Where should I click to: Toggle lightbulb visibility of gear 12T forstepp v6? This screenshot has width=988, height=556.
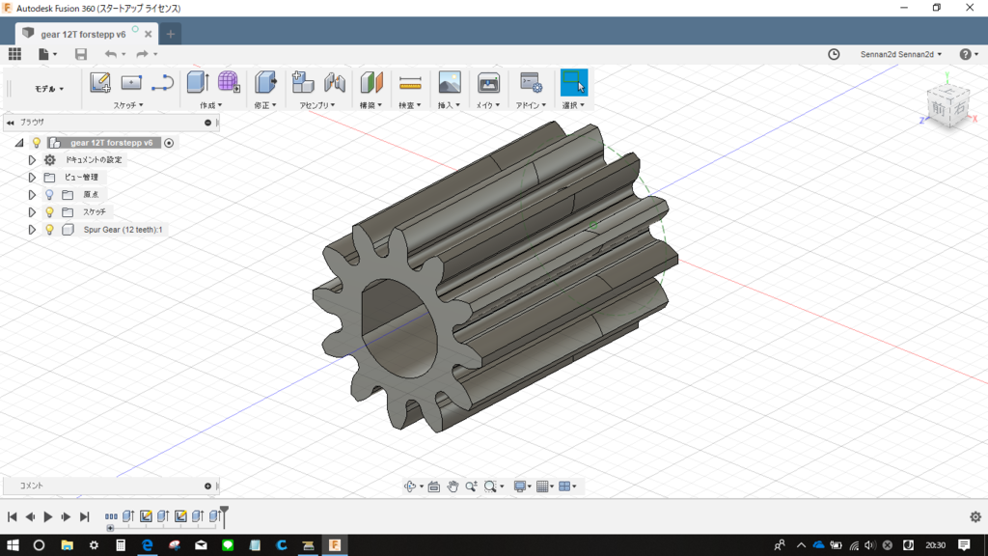click(x=37, y=143)
